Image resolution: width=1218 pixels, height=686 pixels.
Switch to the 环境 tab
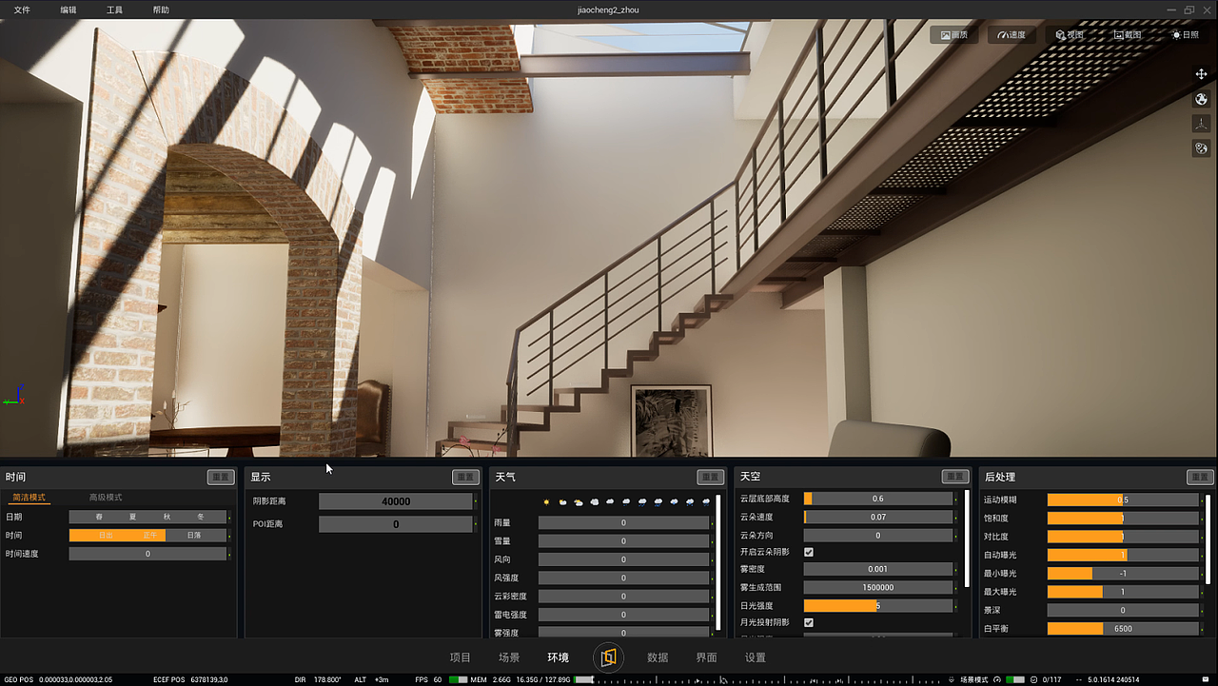pyautogui.click(x=558, y=657)
